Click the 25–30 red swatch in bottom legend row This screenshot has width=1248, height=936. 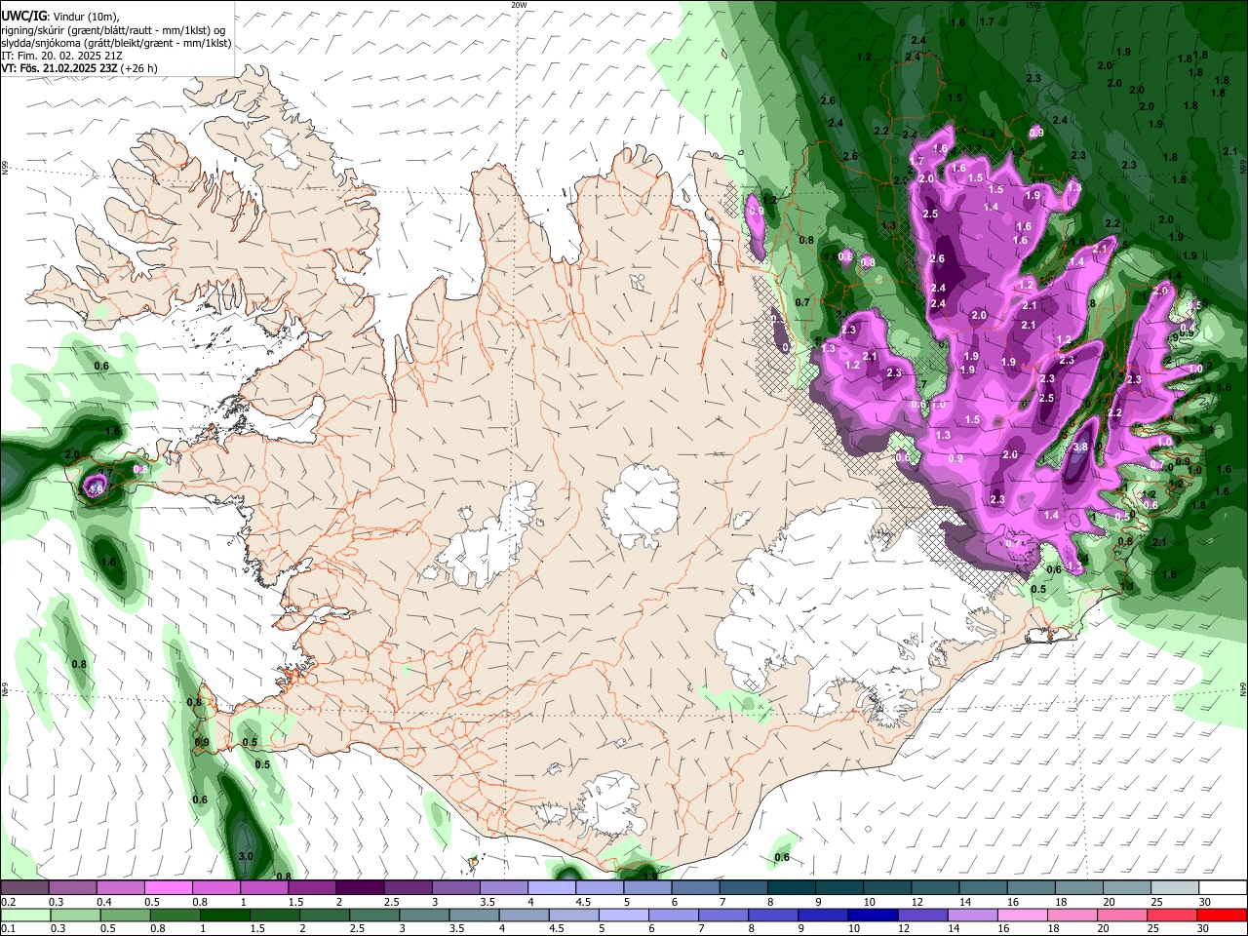tap(1173, 915)
